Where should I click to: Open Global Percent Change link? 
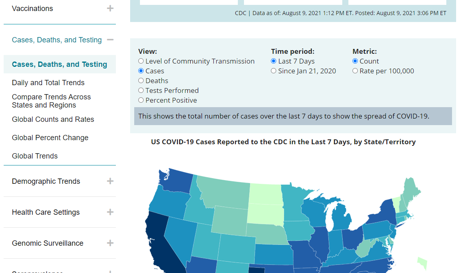(50, 138)
